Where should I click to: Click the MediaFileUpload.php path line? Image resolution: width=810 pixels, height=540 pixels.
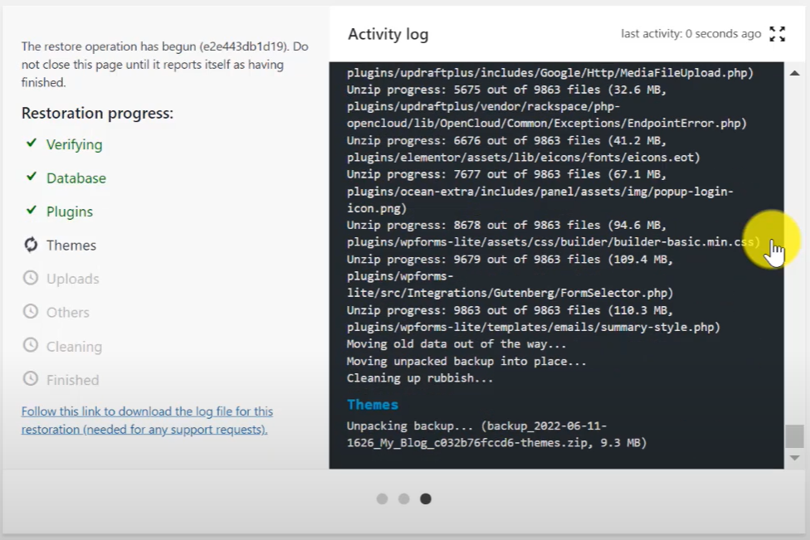coord(550,73)
